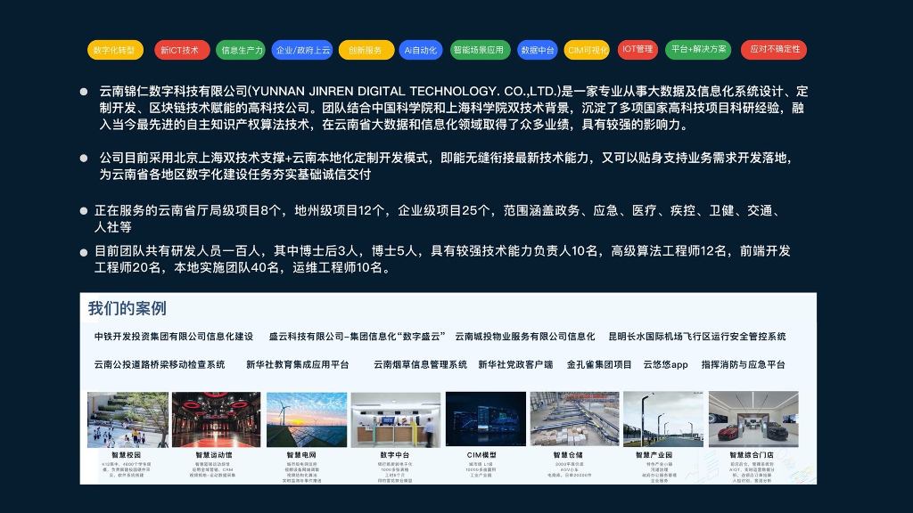Open the 数字中台 case image
This screenshot has width=913, height=513.
click(396, 419)
